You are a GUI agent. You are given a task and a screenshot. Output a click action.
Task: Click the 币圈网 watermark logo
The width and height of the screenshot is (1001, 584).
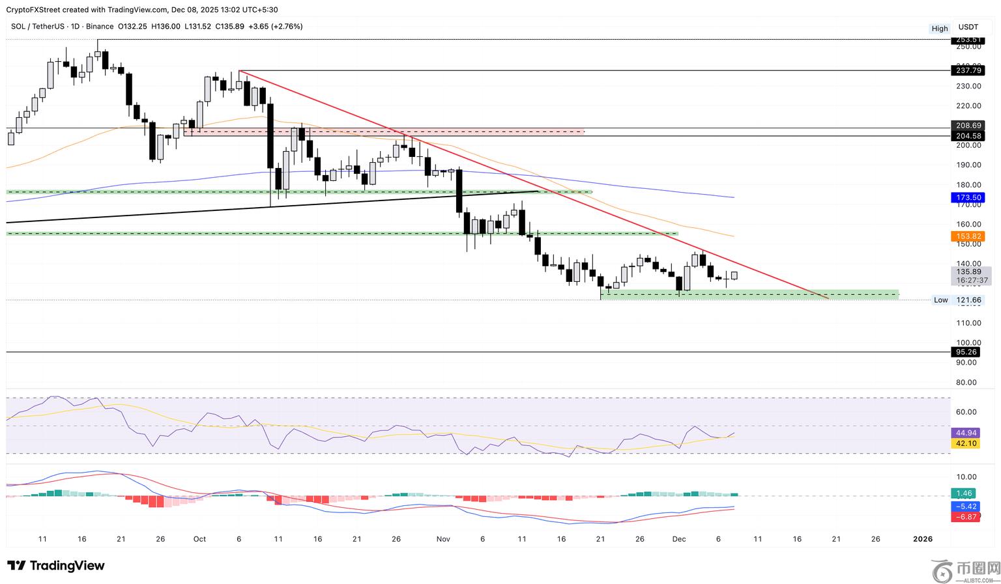tap(965, 570)
